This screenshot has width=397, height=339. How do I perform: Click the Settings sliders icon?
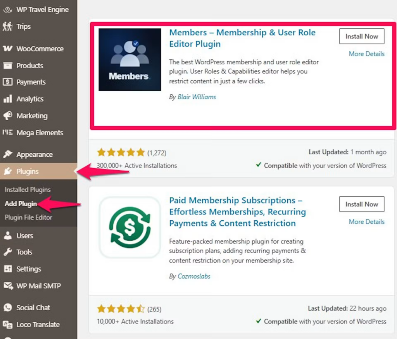coord(8,269)
